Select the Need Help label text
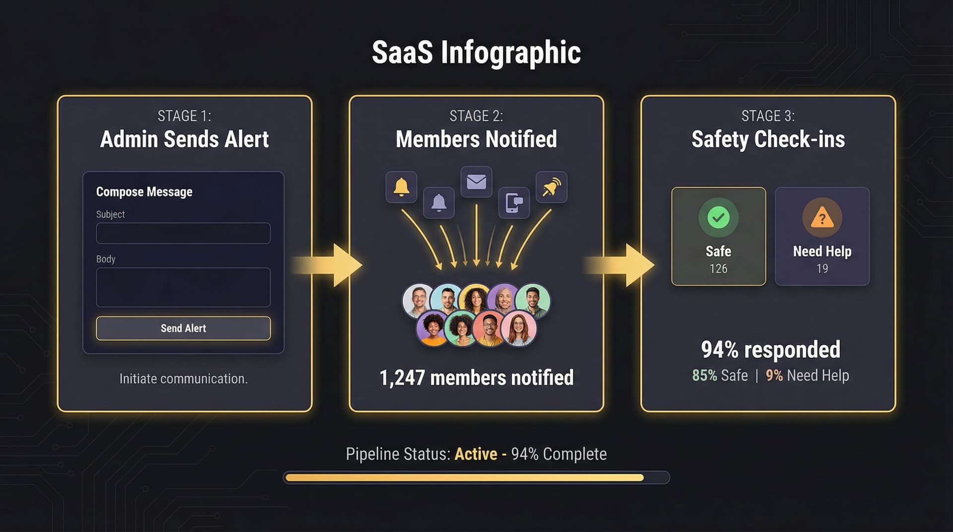 tap(822, 252)
